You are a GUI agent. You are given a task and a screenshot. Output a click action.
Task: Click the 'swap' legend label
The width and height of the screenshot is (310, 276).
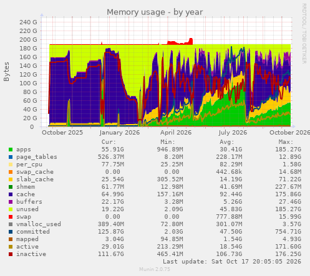(24, 217)
